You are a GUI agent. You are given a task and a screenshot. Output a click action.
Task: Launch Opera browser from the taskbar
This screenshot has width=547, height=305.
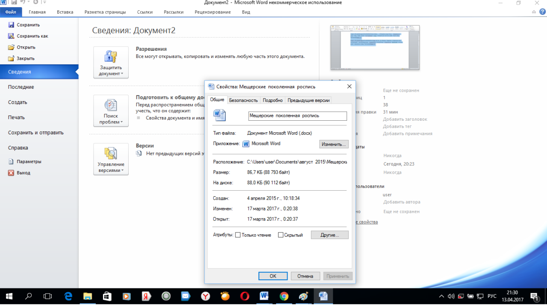click(244, 296)
